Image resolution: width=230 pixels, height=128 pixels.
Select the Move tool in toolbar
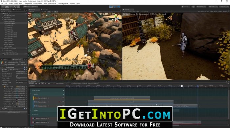click(7, 7)
